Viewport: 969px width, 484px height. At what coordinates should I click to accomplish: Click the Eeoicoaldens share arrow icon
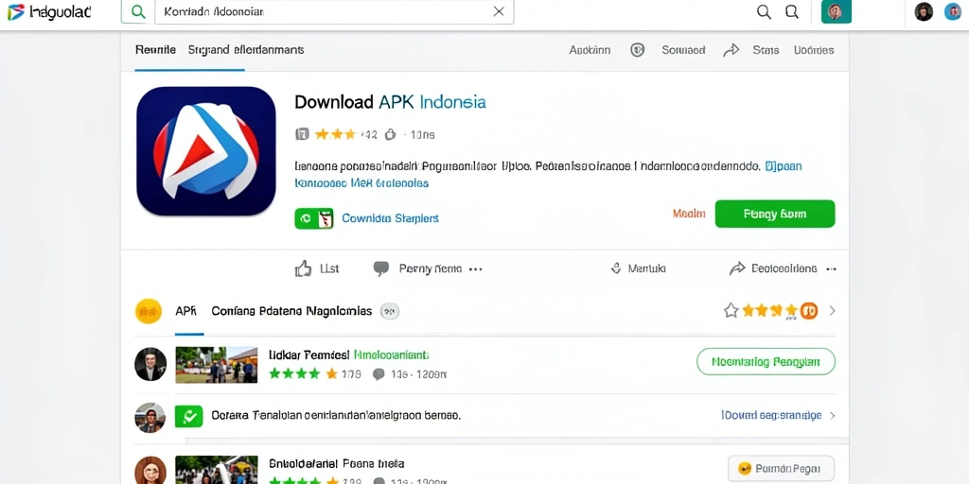(x=737, y=268)
